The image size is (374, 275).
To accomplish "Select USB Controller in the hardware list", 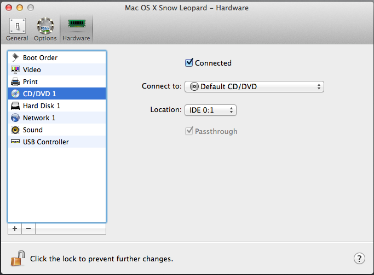I will [57, 142].
